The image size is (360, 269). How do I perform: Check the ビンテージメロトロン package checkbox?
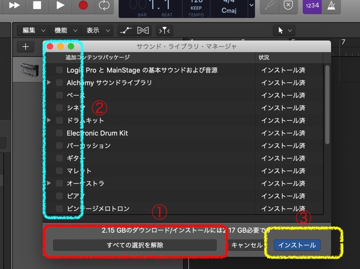click(59, 209)
